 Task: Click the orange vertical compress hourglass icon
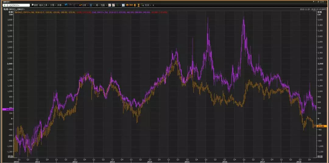tap(139, 5)
